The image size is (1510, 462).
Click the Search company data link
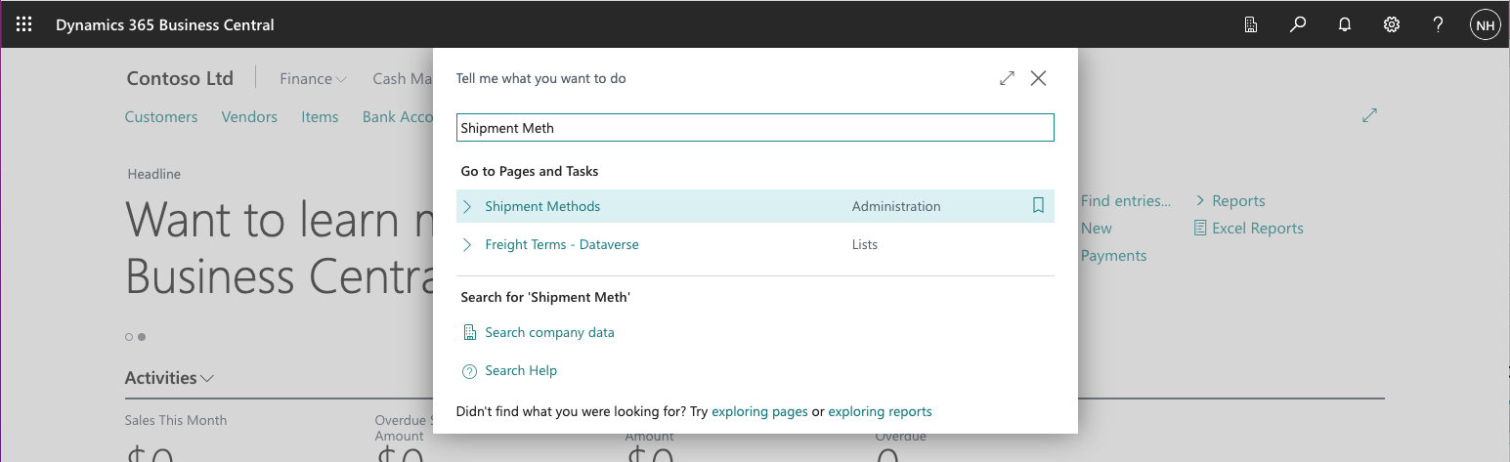coord(549,332)
